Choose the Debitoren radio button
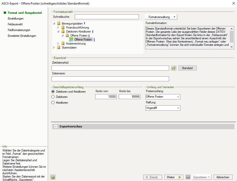The width and height of the screenshot is (237, 181). 53,97
